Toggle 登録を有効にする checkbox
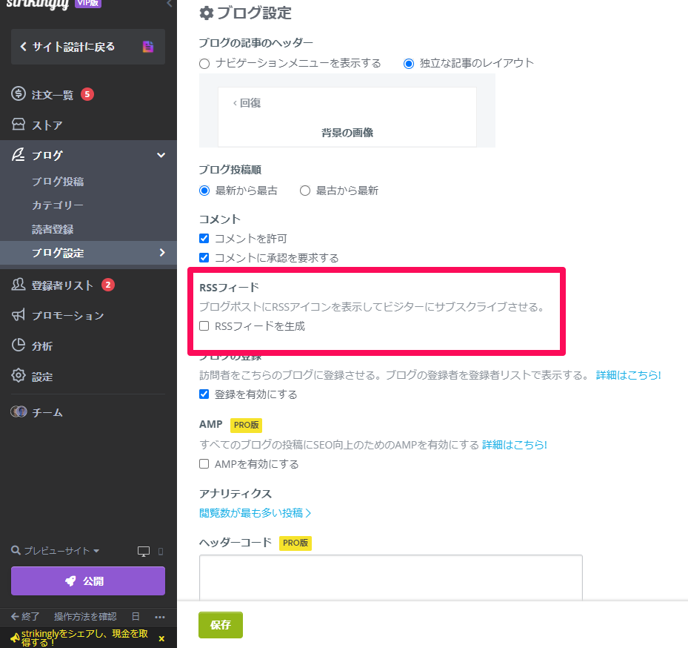 [x=204, y=394]
